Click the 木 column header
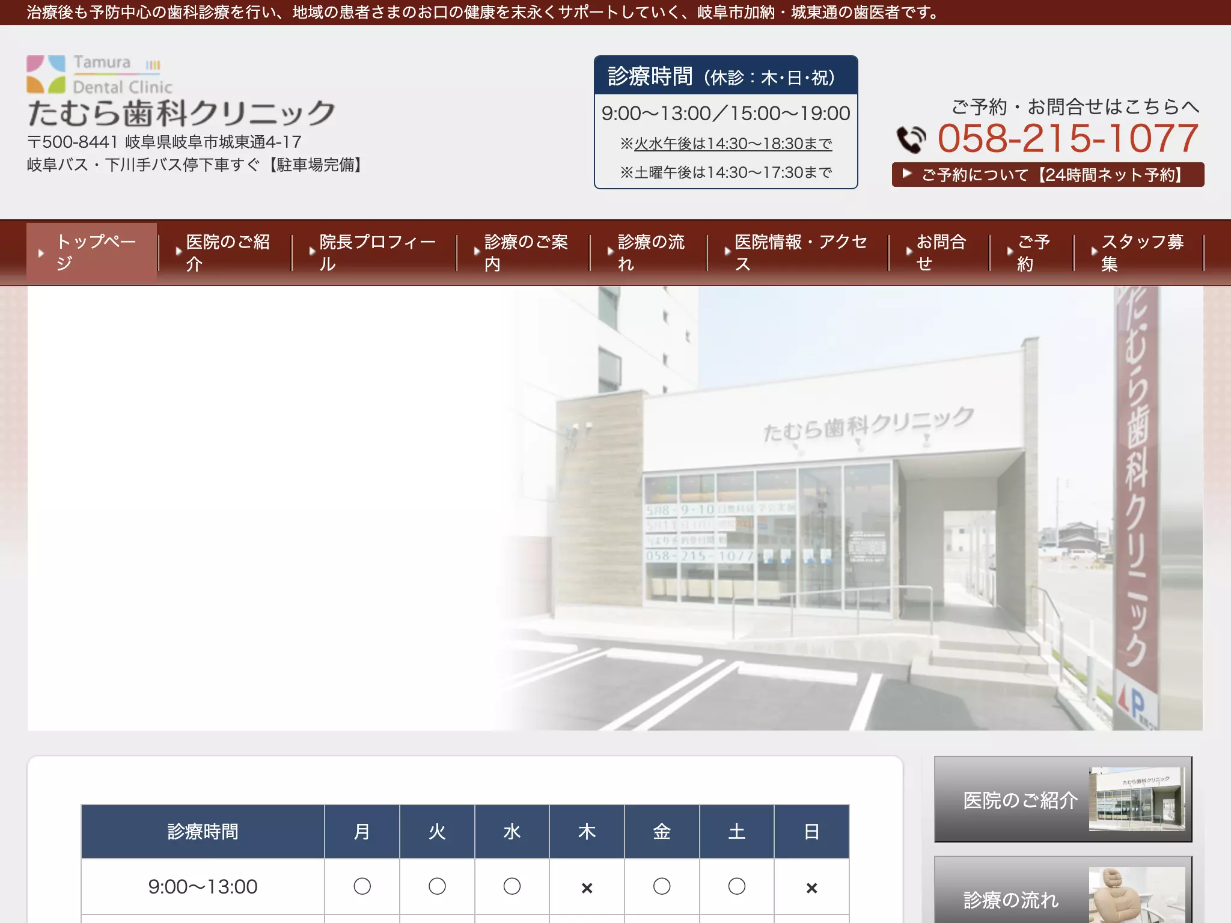The height and width of the screenshot is (923, 1231). (587, 832)
